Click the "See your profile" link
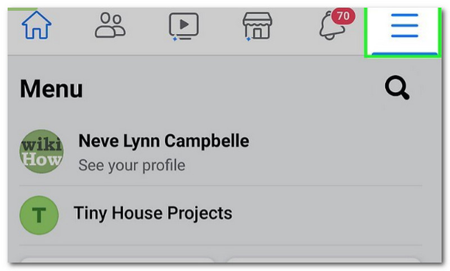 pos(132,165)
